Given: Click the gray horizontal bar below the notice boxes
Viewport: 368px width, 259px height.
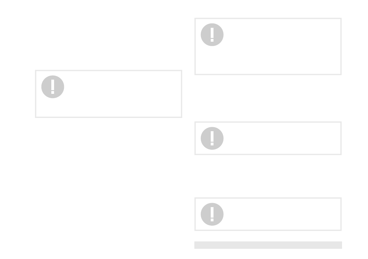Looking at the screenshot, I should (x=268, y=245).
